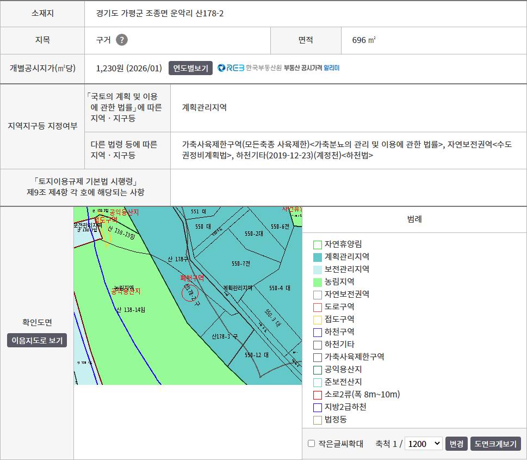Click the 가축사육제한구역 legend box

(x=318, y=357)
